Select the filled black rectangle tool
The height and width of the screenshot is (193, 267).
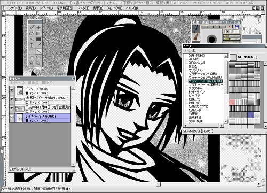coord(38,39)
